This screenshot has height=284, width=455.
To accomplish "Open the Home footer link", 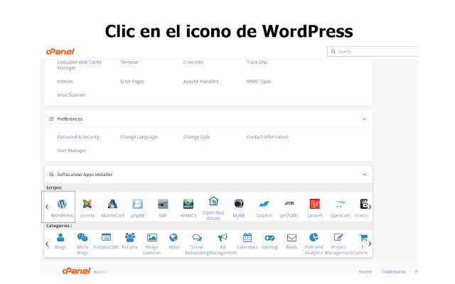I will [x=365, y=271].
